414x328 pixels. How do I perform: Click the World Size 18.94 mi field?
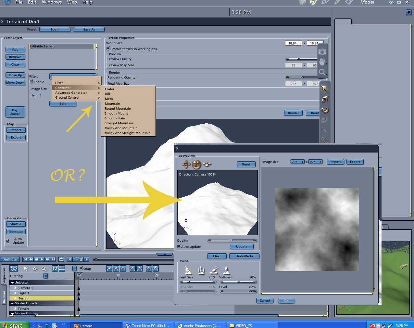tap(294, 43)
